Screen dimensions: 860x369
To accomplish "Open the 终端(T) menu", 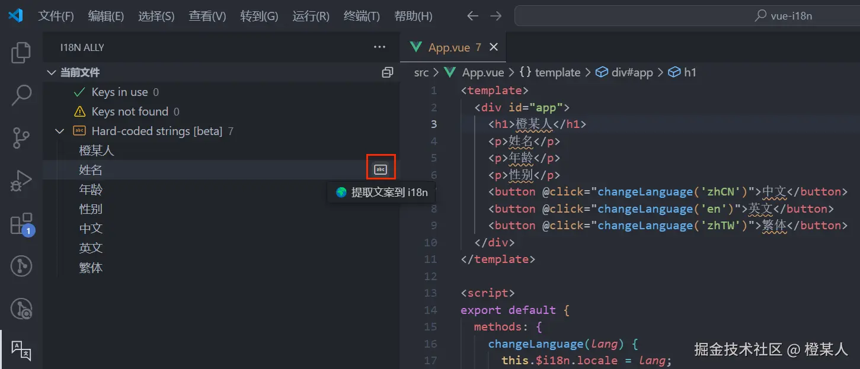I will [x=362, y=16].
